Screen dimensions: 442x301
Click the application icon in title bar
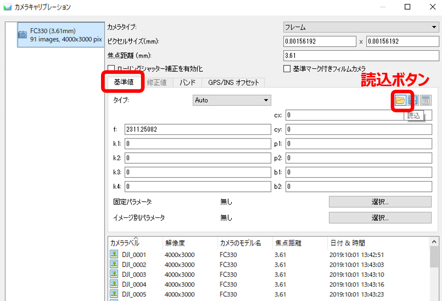coord(7,7)
